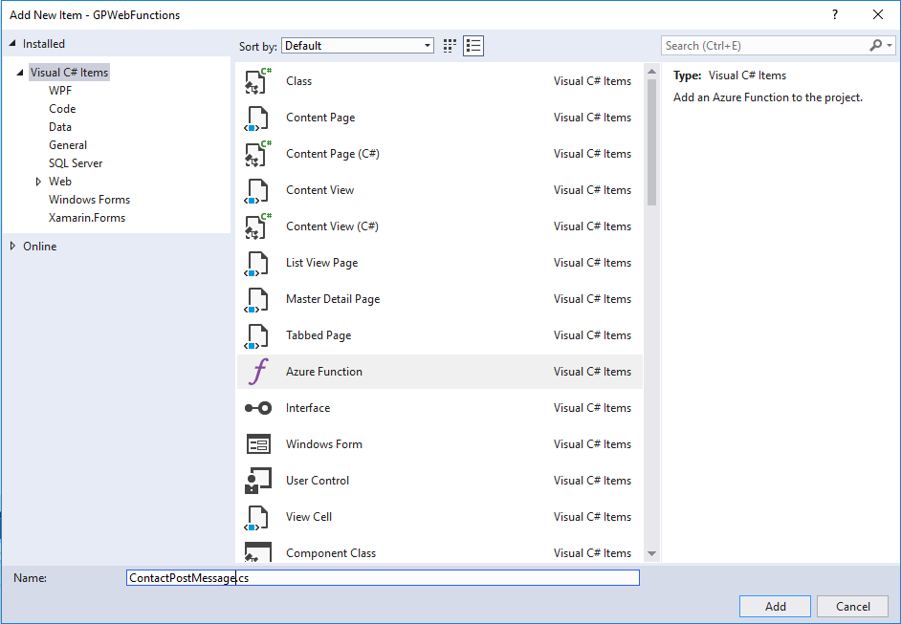Click the template list scrollbar thumb
The image size is (901, 624).
coord(651,142)
